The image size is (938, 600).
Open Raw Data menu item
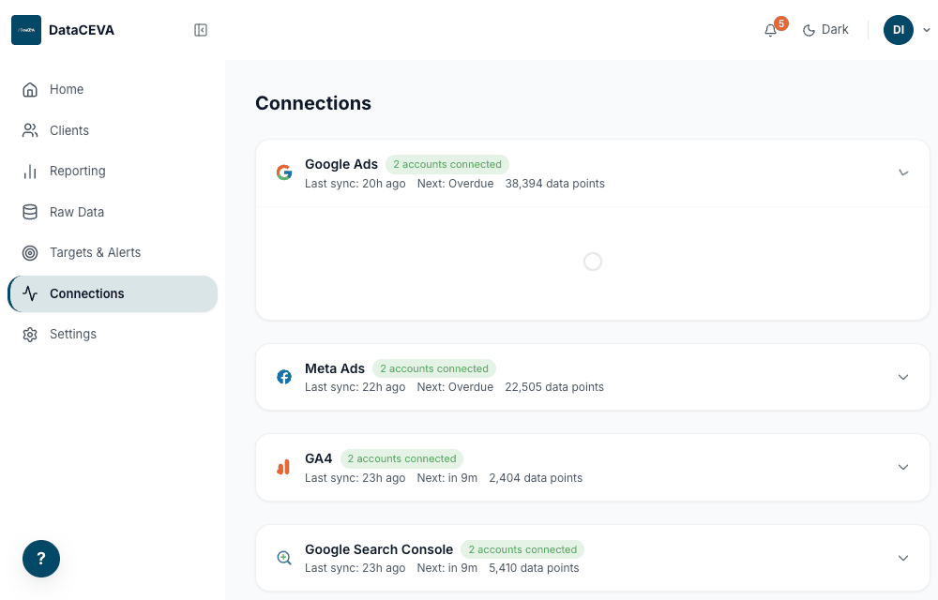tap(113, 212)
